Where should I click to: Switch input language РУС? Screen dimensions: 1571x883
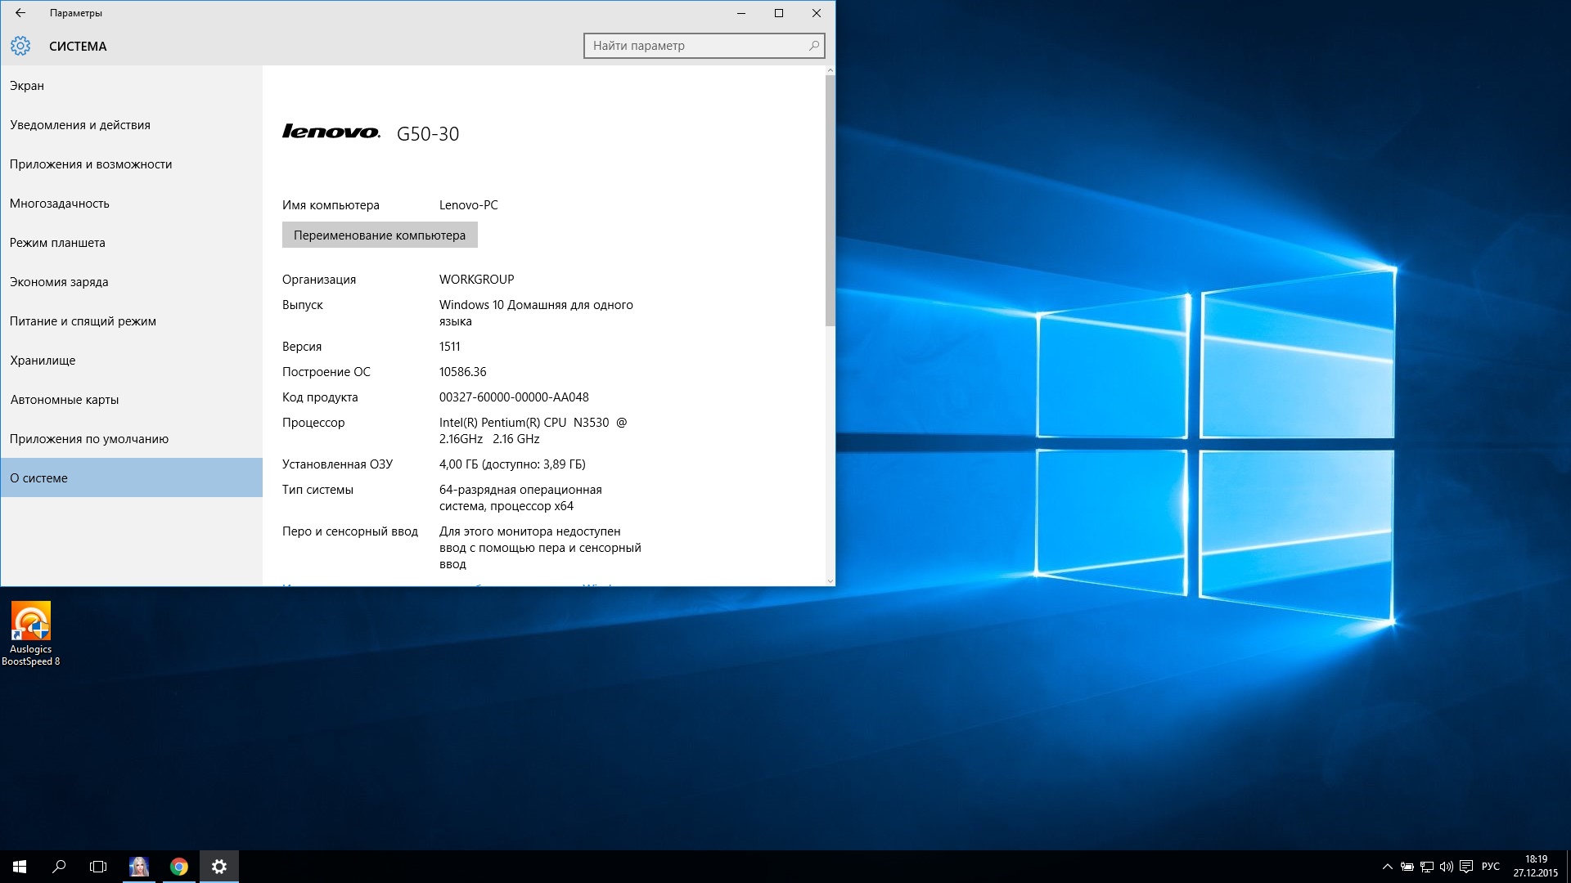pyautogui.click(x=1491, y=867)
